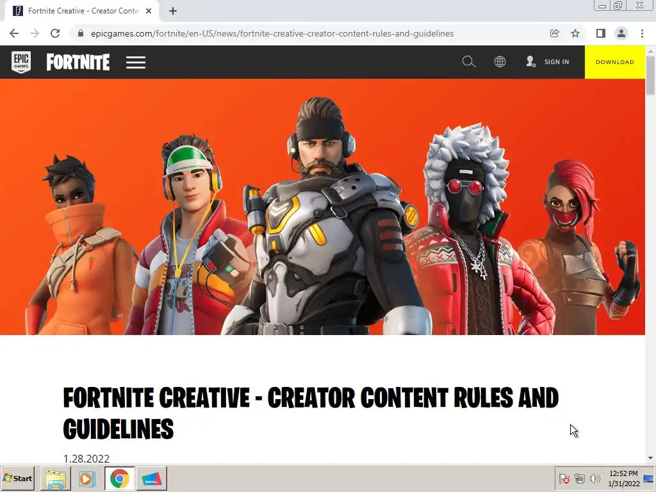Image resolution: width=656 pixels, height=492 pixels.
Task: View site security lock info
Action: [x=81, y=33]
